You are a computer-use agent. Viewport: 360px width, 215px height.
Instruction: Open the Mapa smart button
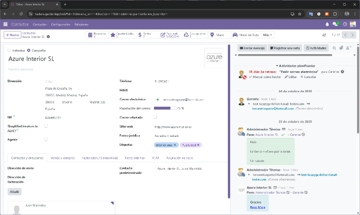coord(220,35)
